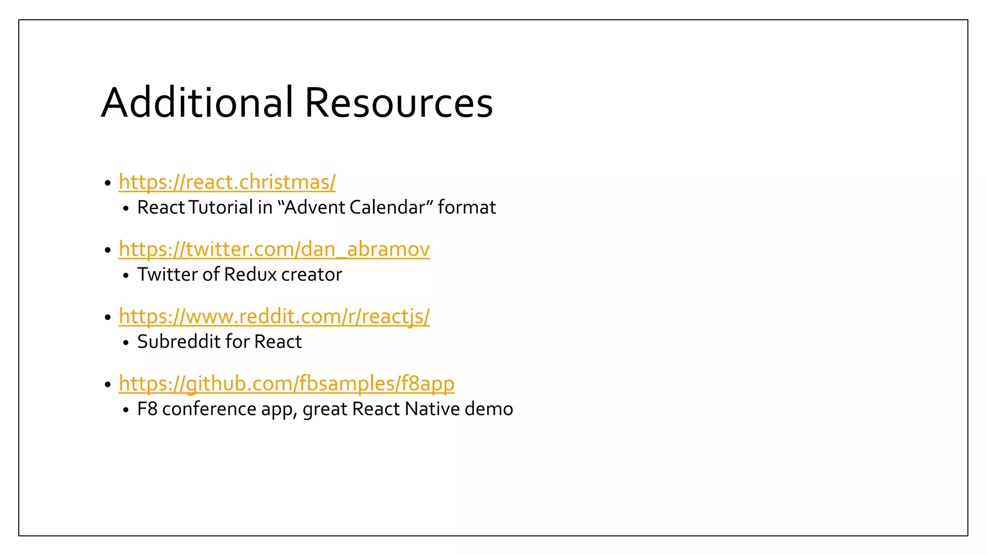Click the sub-bullet before "Twitter of Redux creator"
This screenshot has width=987, height=555.
126,276
